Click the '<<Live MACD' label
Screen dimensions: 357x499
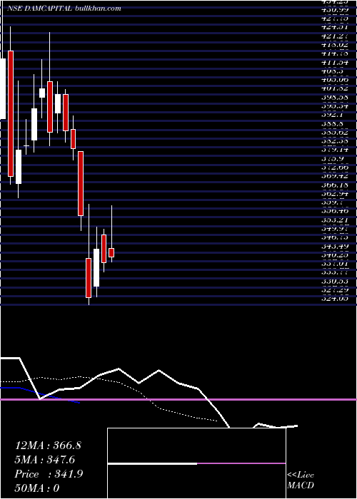pyautogui.click(x=301, y=480)
